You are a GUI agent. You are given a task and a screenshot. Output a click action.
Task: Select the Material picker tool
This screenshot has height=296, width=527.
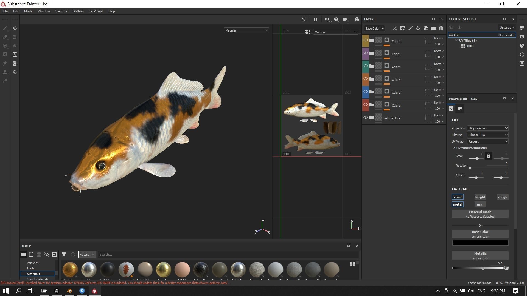click(5, 81)
